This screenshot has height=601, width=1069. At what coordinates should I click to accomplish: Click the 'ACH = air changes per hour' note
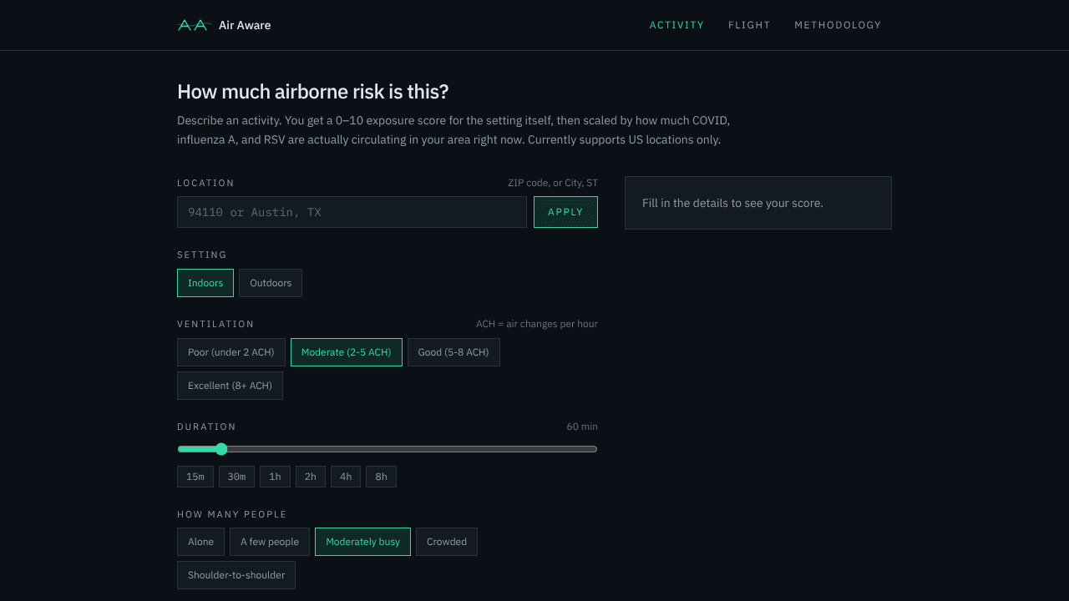537,324
